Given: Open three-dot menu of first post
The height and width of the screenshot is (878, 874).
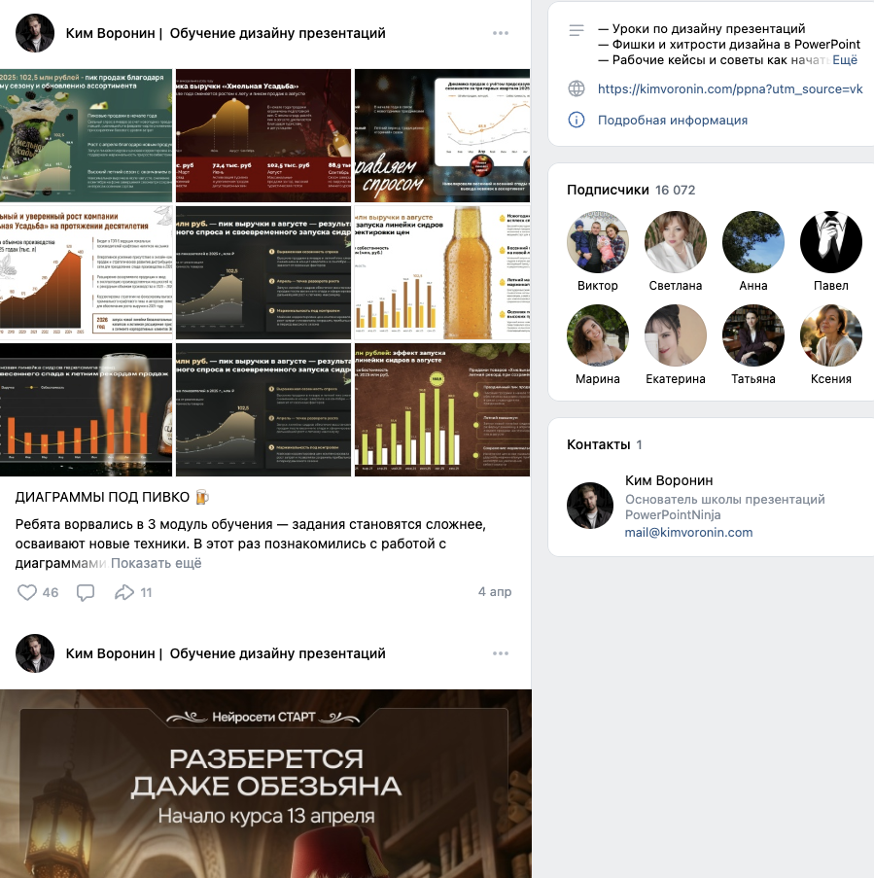Looking at the screenshot, I should [501, 33].
